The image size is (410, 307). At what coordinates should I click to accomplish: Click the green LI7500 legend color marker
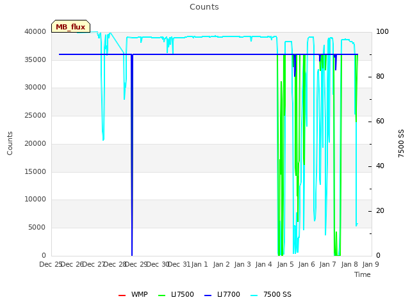click(162, 295)
